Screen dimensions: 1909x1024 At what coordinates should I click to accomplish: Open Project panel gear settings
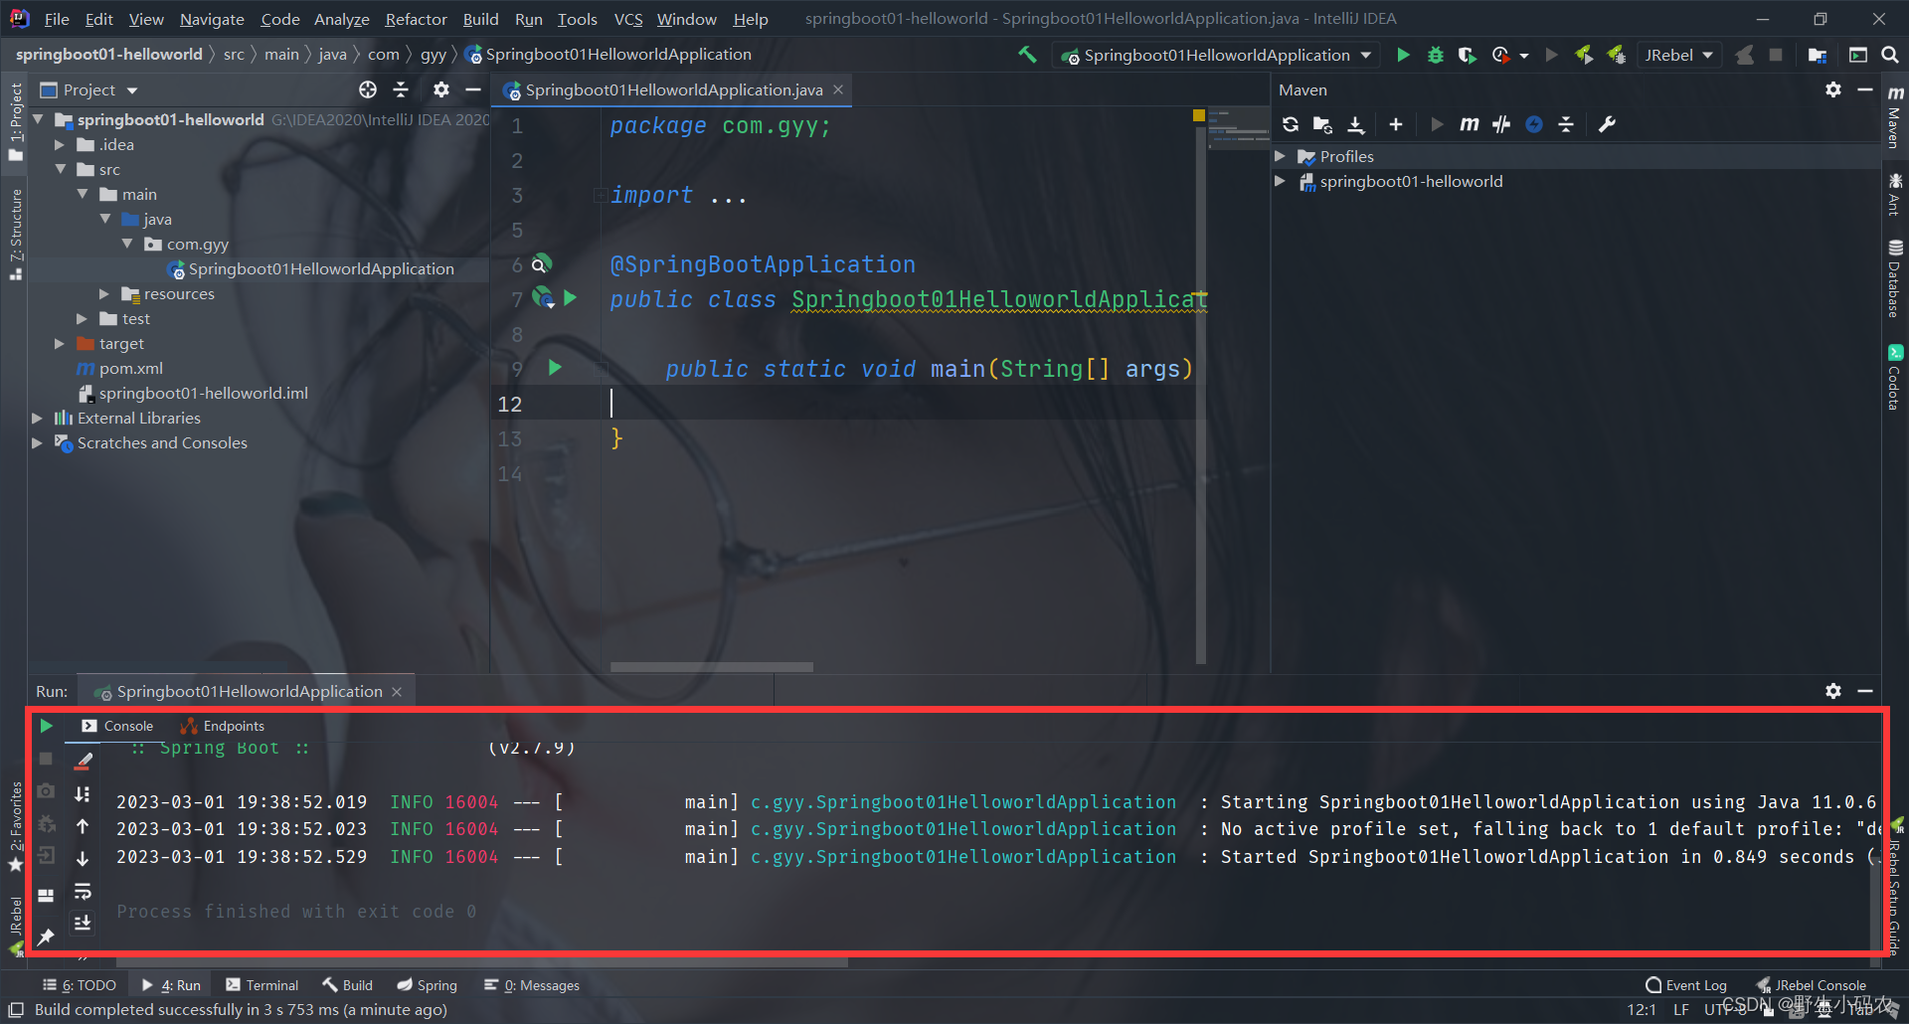click(441, 89)
